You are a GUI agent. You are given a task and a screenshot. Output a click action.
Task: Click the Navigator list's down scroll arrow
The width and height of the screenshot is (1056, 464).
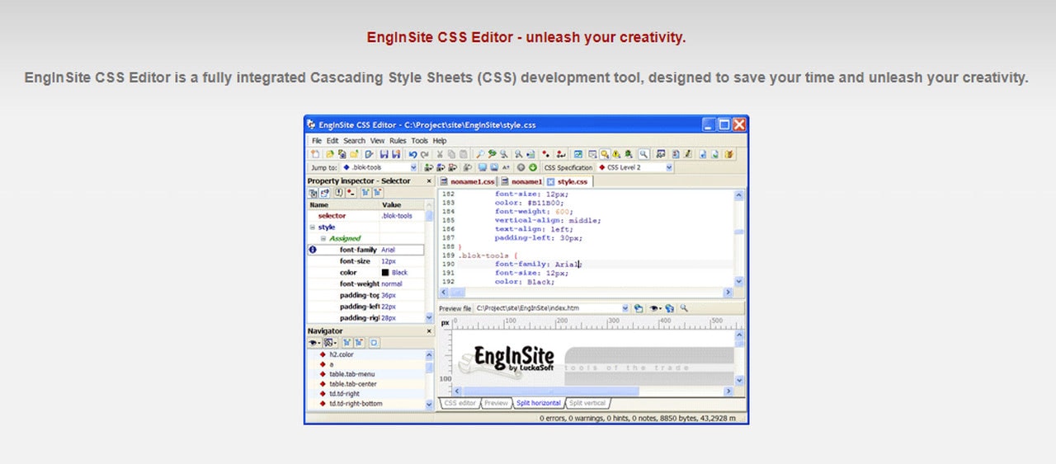(429, 405)
